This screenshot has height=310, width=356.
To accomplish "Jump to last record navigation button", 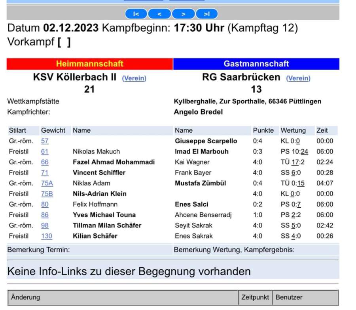I will [206, 14].
